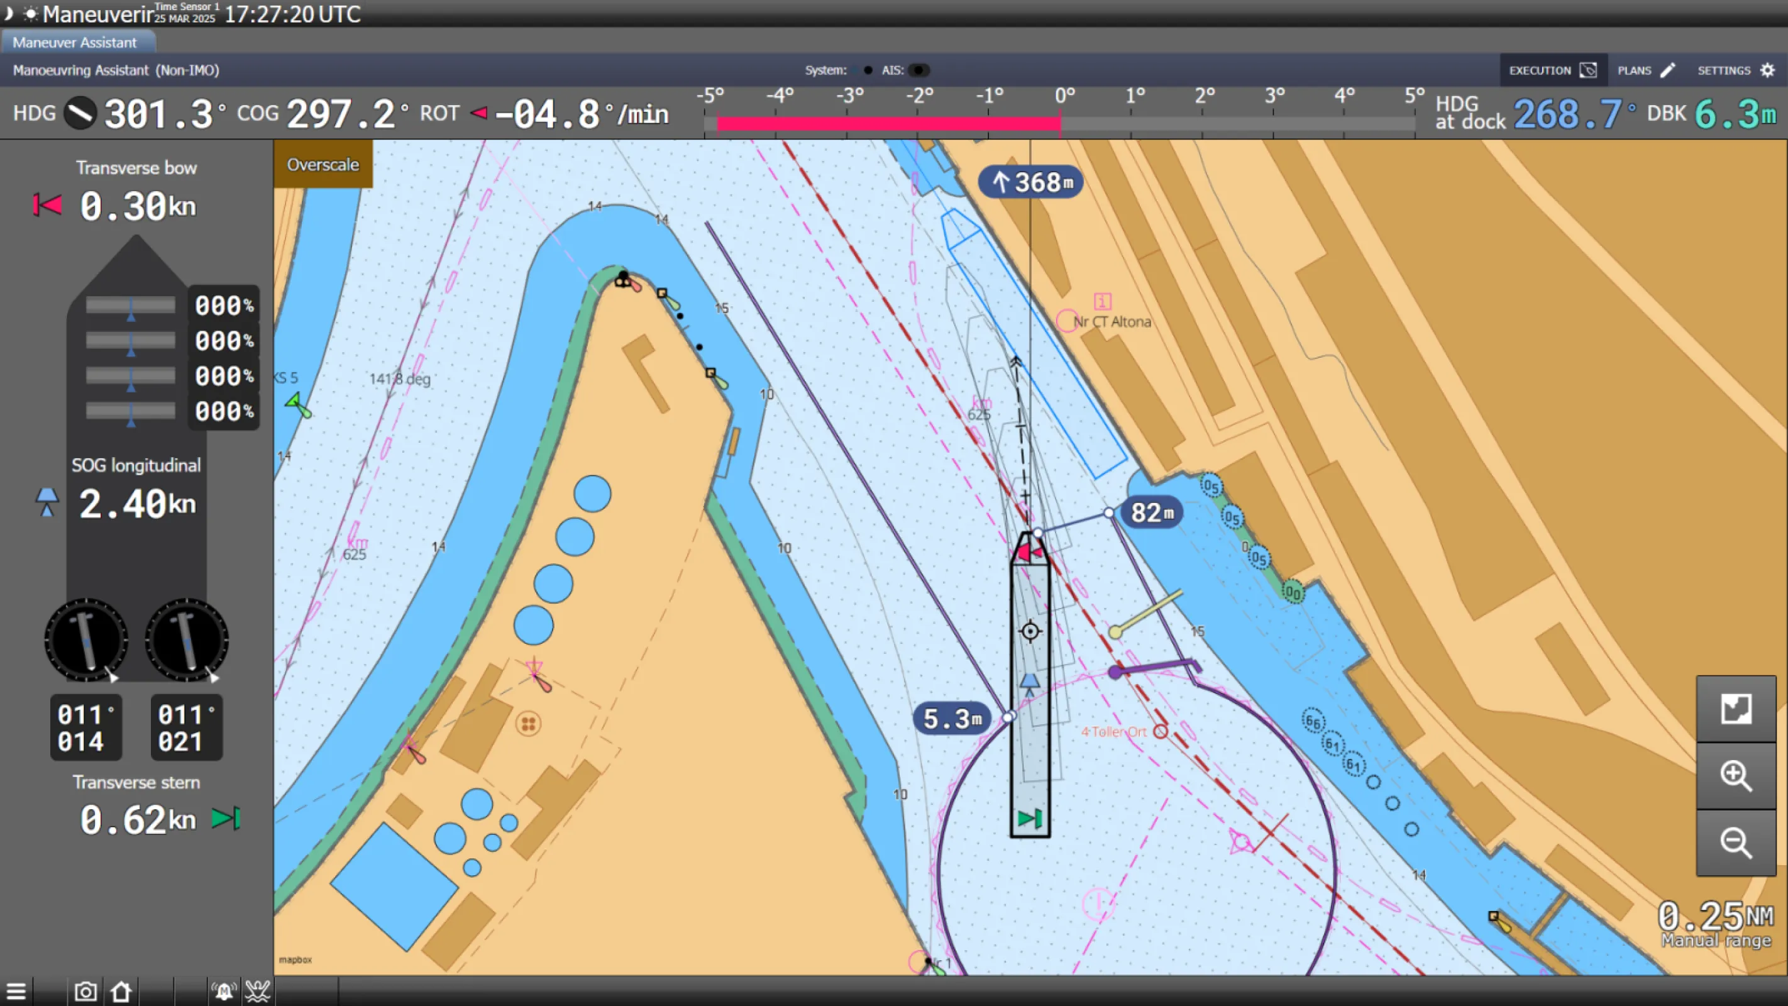Click the transverse stern arrow icon
The height and width of the screenshot is (1006, 1788).
pyautogui.click(x=226, y=820)
